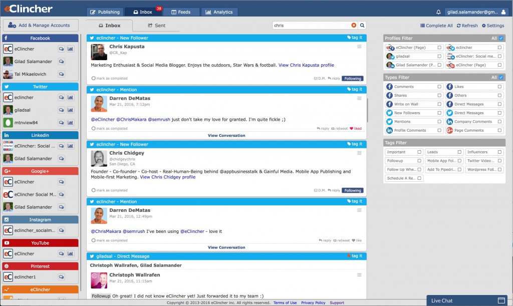Open the Feeds tab
This screenshot has height=306, width=513.
pos(181,12)
